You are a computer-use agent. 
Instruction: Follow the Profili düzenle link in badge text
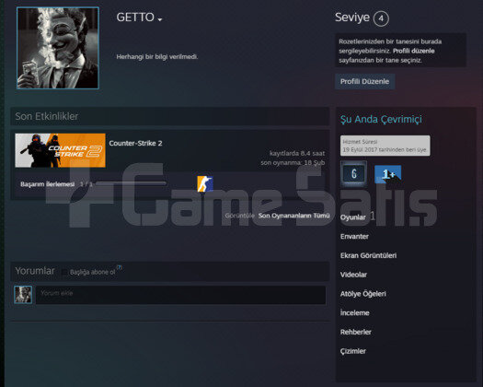tap(413, 51)
